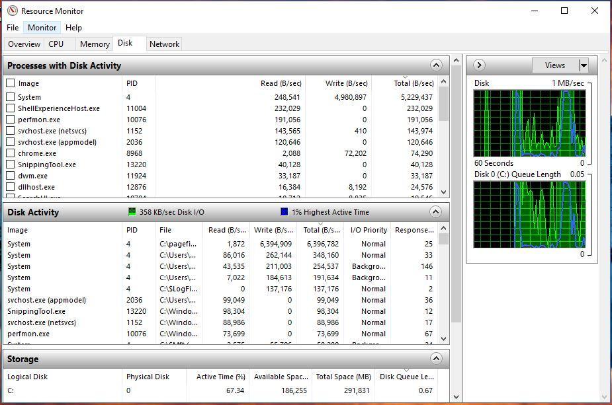This screenshot has width=612, height=405.
Task: Select the C:\$LogFi... System activity row
Action: coord(220,289)
